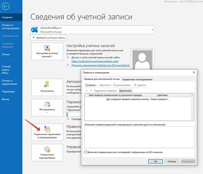Open Открыть и экспортировать in sidebar
The height and width of the screenshot is (174, 203).
coord(11,26)
